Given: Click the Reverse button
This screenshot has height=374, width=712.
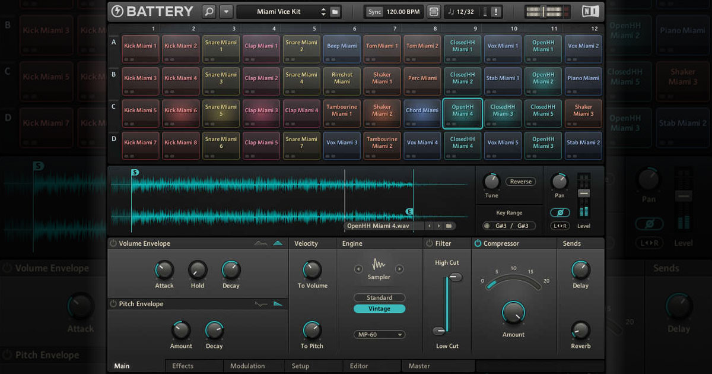Looking at the screenshot, I should coord(520,182).
